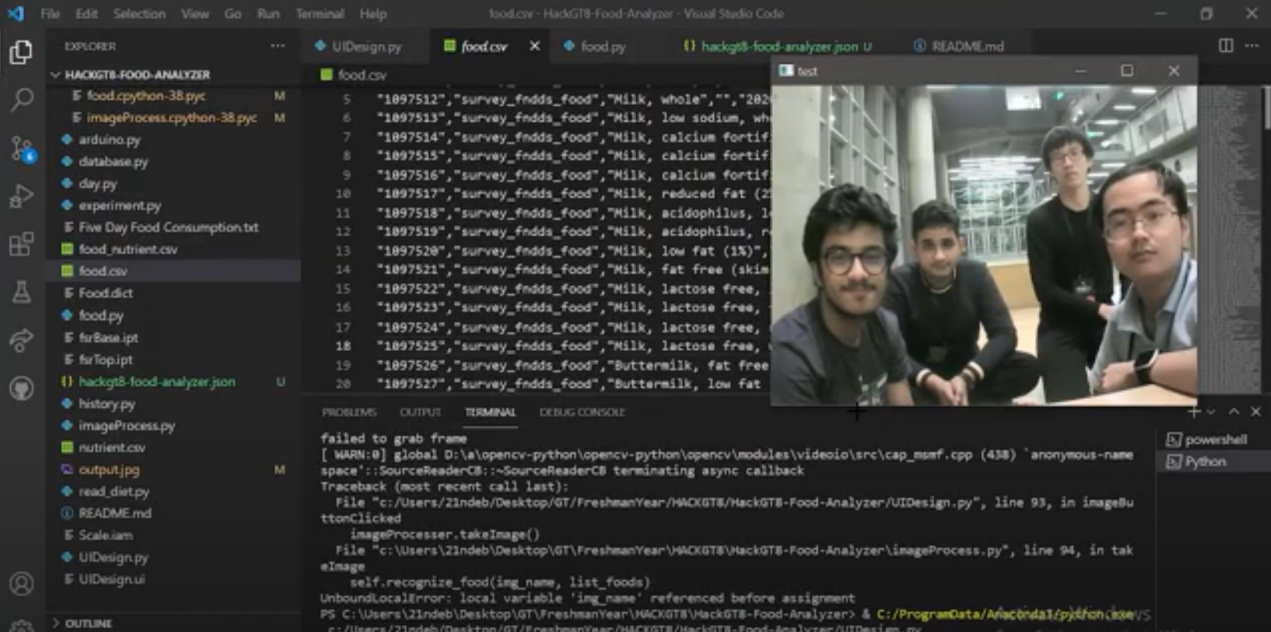Open imageProcess.py in the explorer
Screen dimensions: 1271x632
126,425
